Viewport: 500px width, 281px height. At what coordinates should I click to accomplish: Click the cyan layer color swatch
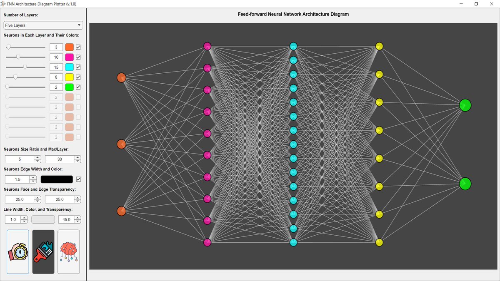(69, 67)
